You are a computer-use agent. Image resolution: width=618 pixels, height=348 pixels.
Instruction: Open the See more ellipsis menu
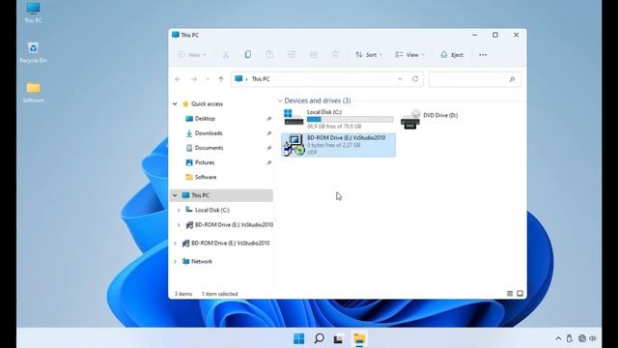[483, 55]
